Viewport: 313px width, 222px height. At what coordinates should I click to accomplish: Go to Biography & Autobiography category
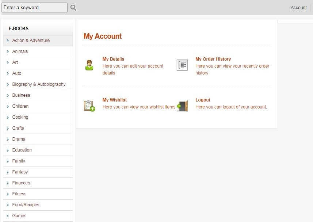tap(39, 84)
